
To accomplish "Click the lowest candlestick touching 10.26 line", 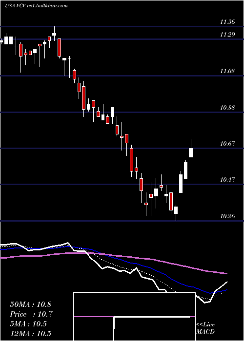I will (176, 210).
